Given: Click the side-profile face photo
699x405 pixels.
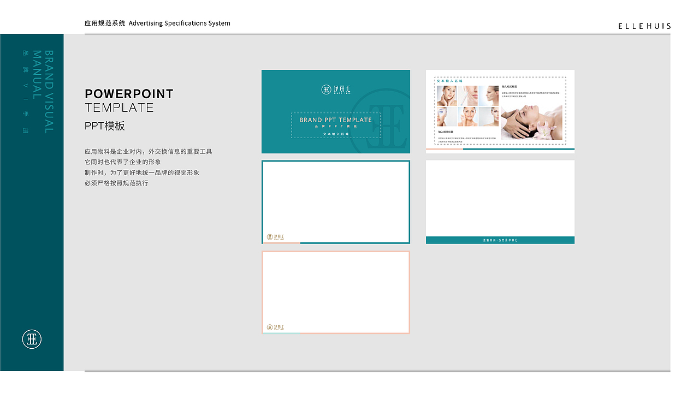Looking at the screenshot, I should pyautogui.click(x=489, y=96).
